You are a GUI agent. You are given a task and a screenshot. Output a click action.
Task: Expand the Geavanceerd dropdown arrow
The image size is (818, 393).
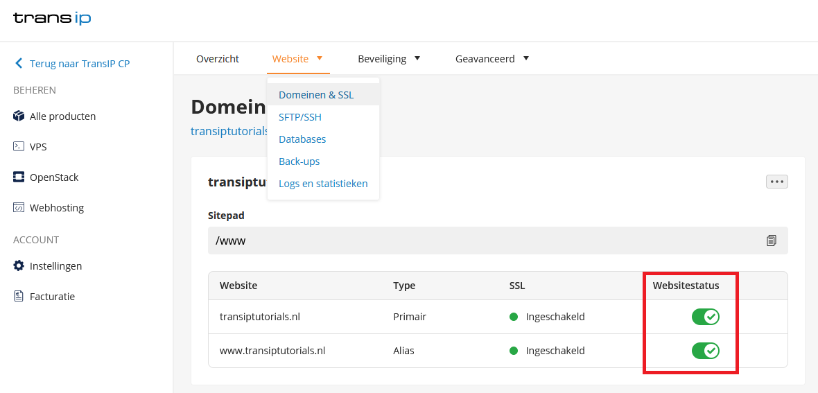[526, 58]
